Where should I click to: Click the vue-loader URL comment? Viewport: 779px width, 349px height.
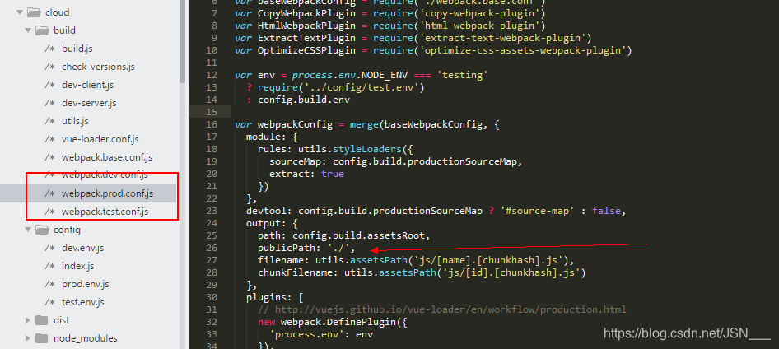(x=442, y=309)
